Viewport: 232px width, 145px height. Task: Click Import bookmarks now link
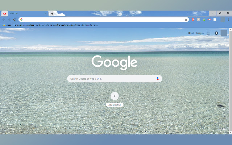point(86,25)
